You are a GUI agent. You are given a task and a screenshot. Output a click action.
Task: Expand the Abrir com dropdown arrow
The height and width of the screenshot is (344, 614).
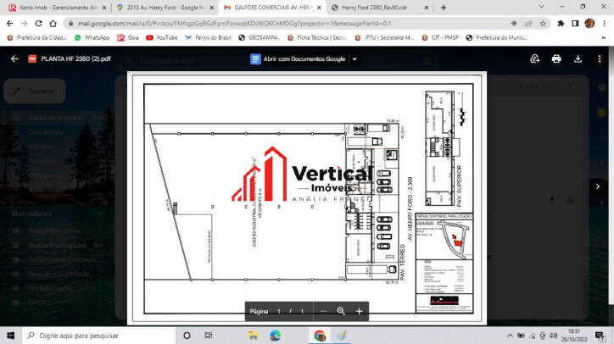354,59
